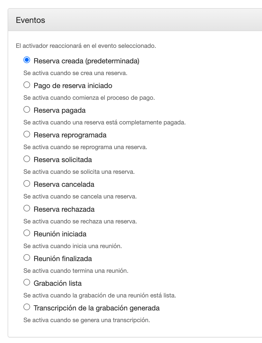Image resolution: width=262 pixels, height=343 pixels.
Task: Click the 'Grabación lista' label text
Action: 58,283
